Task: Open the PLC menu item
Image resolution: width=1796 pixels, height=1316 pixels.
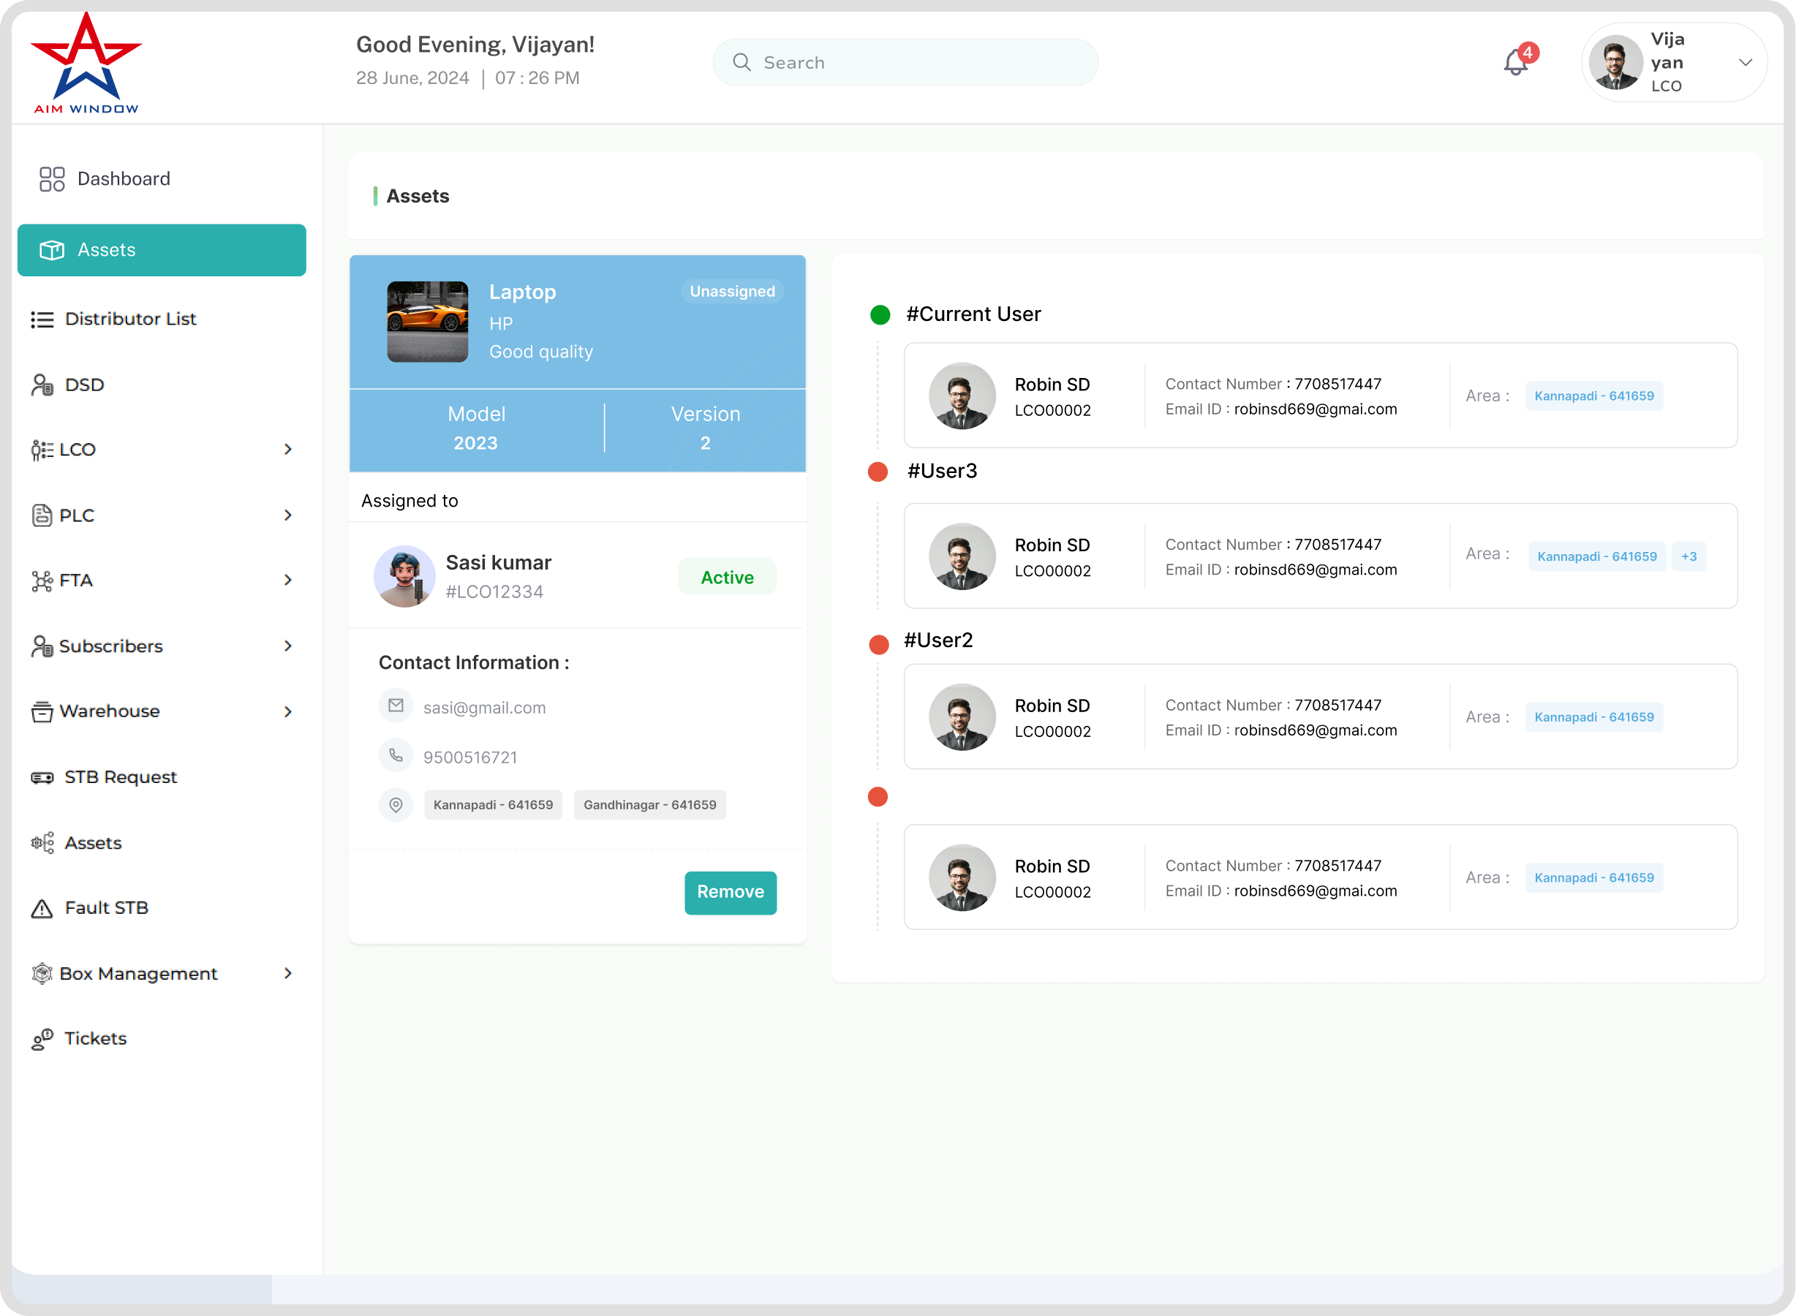Action: [x=78, y=515]
